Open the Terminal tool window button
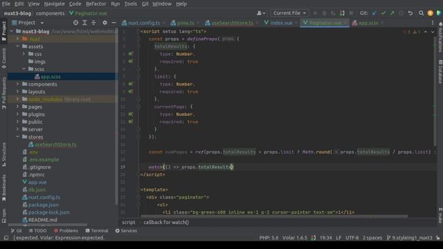The width and height of the screenshot is (443, 249). [x=97, y=230]
